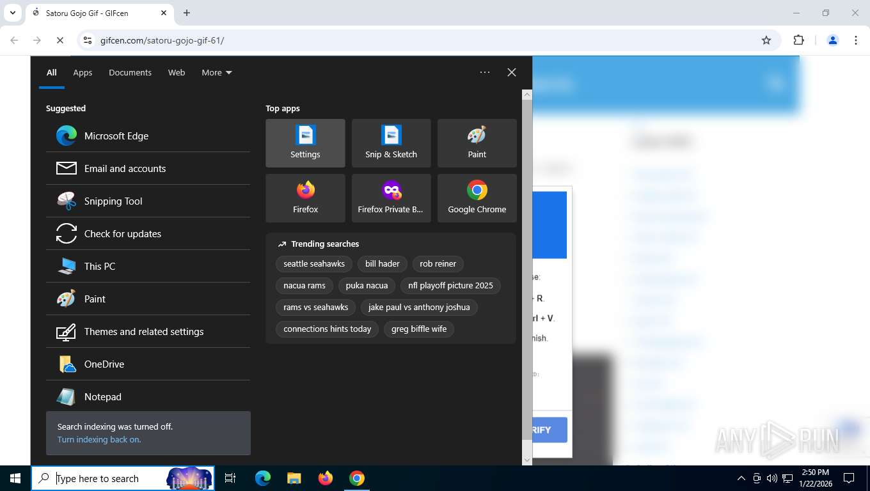Select Check for updates suggestion
The height and width of the screenshot is (491, 870).
(148, 233)
